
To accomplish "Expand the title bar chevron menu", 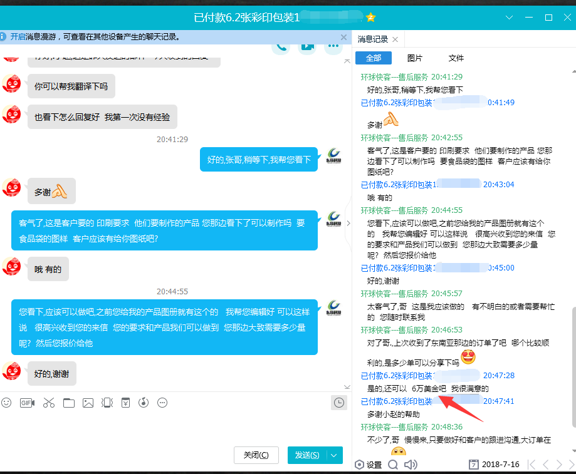I will click(x=509, y=18).
